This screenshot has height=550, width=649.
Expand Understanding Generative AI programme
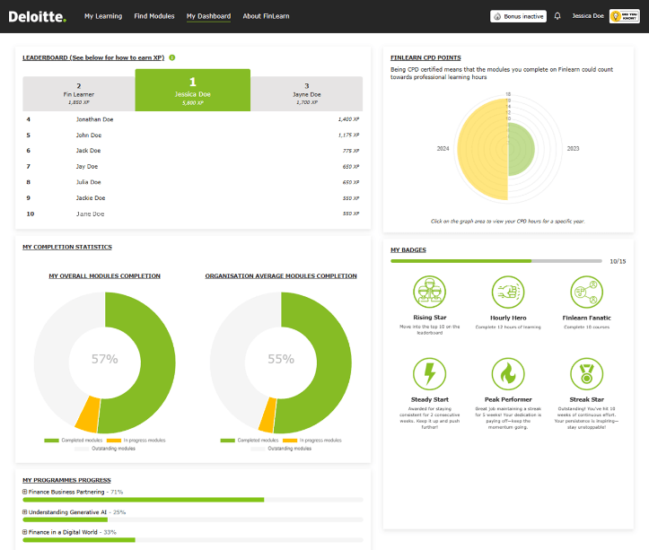[25, 511]
